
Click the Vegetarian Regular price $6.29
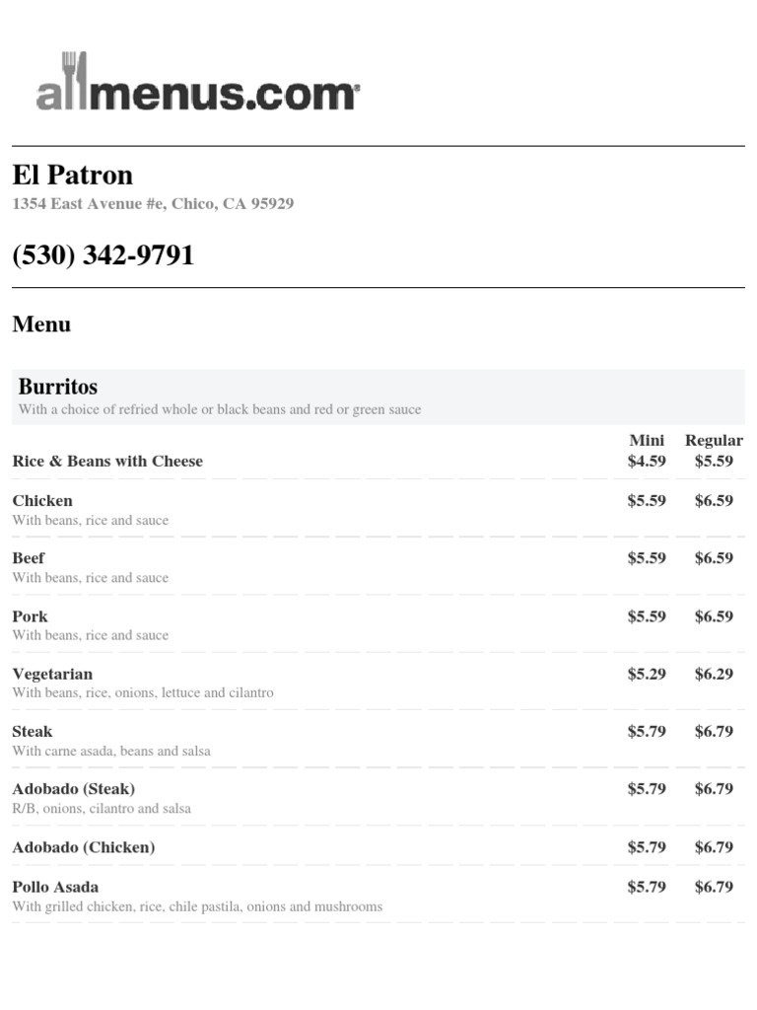point(714,674)
